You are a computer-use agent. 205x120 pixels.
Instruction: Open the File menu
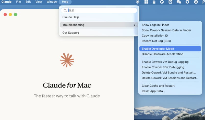pyautogui.click(x=18, y=2)
